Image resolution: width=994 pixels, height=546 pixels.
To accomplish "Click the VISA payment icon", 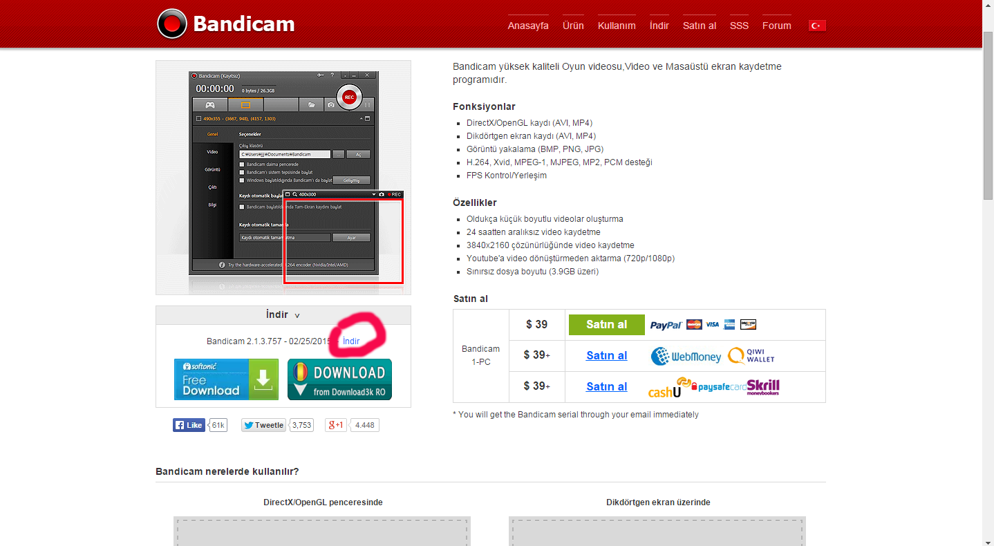I will (712, 324).
